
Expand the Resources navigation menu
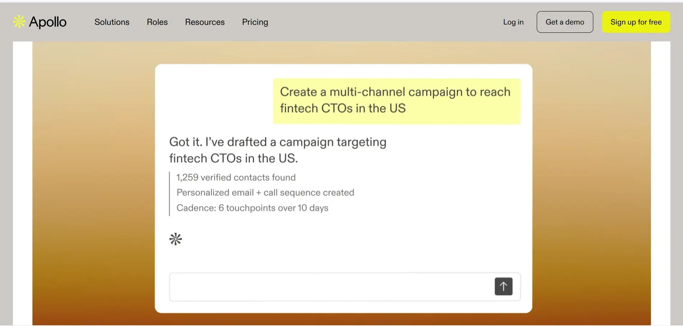point(205,22)
